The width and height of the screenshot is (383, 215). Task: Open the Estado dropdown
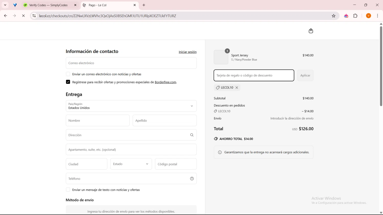(131, 164)
